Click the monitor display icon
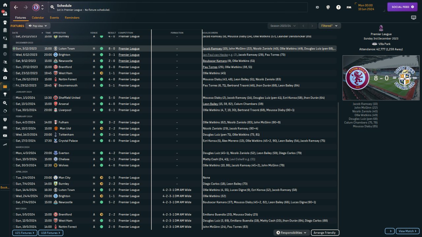The height and width of the screenshot is (237, 422). (413, 17)
